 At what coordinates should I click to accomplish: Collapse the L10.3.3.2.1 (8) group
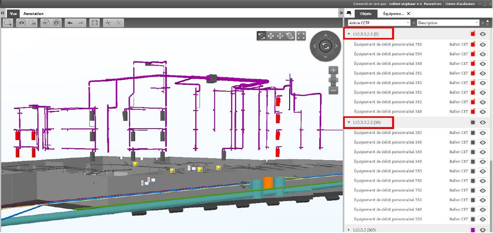coord(349,34)
